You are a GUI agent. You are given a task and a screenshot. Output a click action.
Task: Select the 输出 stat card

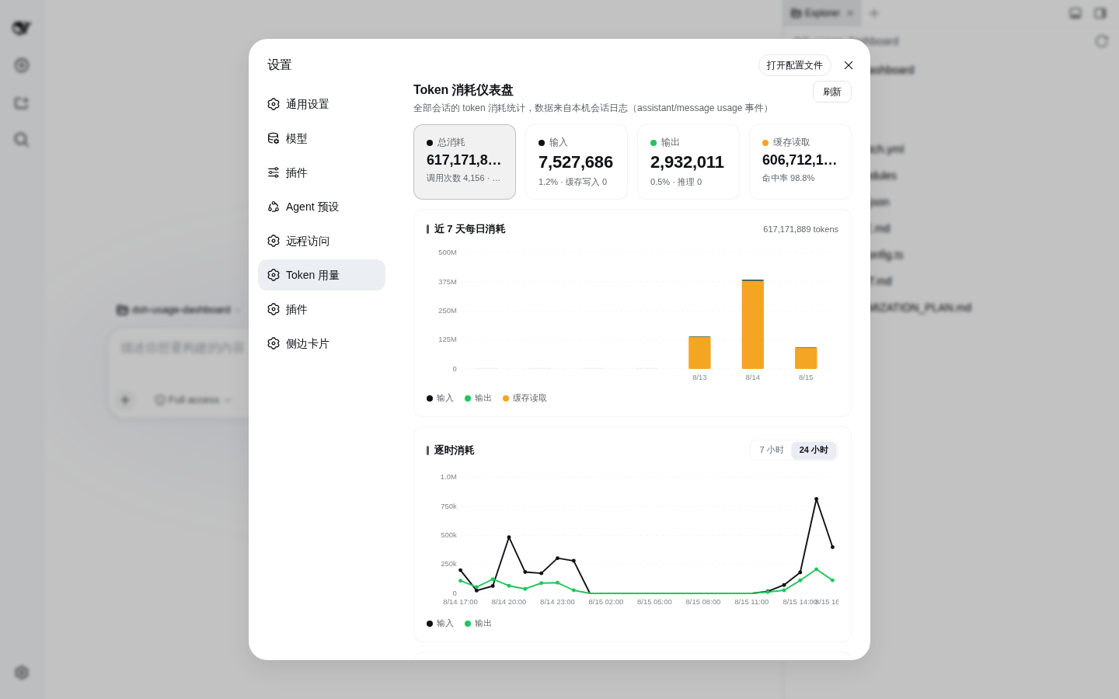coord(688,162)
